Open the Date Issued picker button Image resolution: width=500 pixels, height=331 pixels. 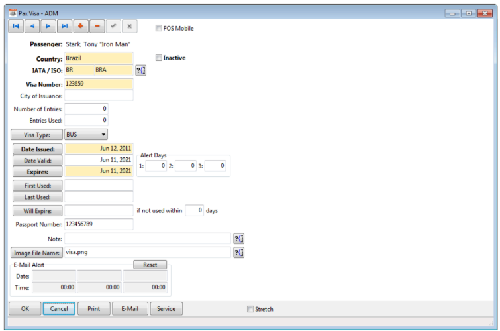point(37,149)
